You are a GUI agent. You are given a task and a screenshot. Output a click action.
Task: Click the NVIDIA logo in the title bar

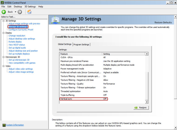(x=2, y=3)
